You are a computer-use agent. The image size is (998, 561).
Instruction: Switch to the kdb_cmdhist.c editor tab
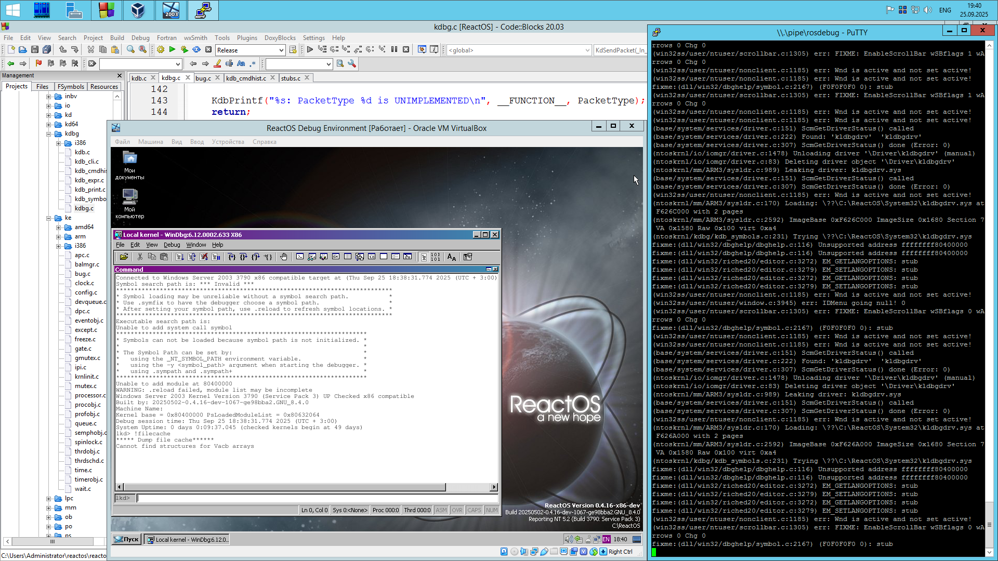245,78
